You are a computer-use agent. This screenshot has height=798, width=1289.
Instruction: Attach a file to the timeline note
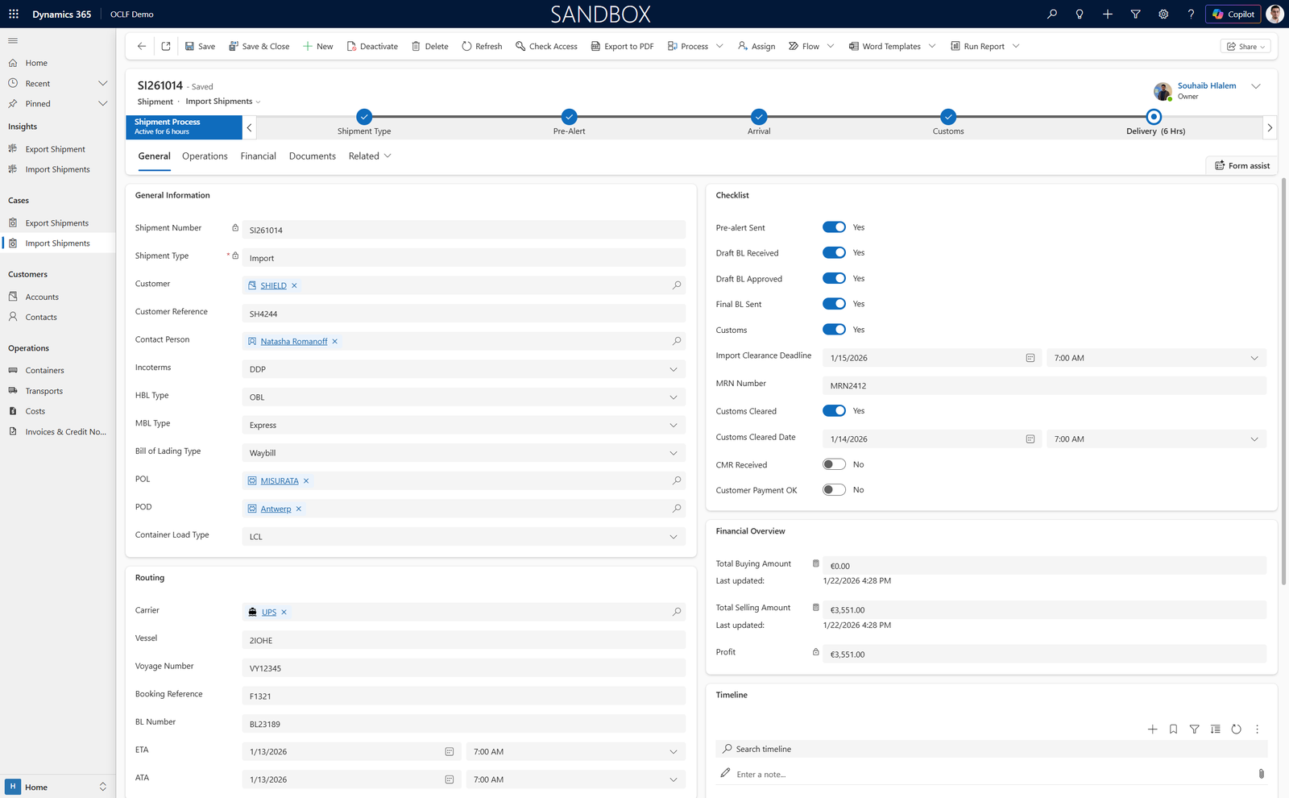click(x=1261, y=773)
